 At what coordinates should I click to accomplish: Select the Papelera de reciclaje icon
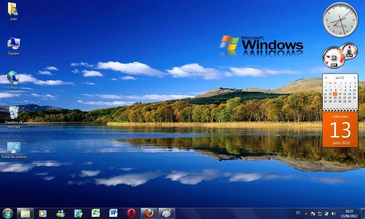point(14,117)
